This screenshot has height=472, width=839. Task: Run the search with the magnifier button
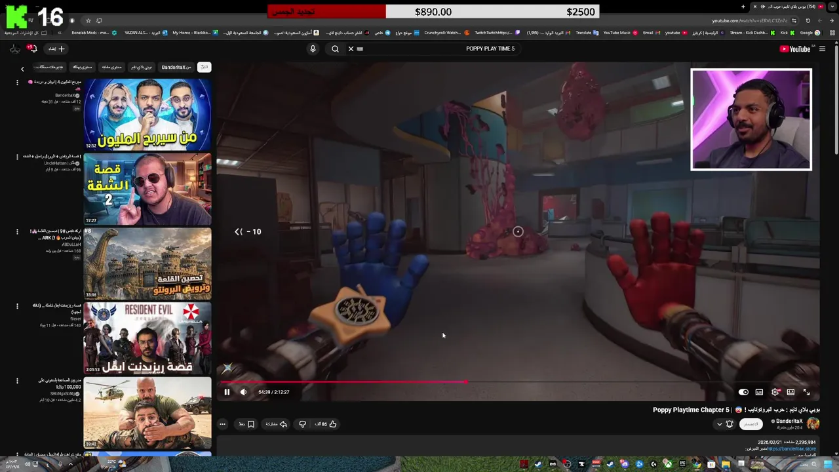click(335, 49)
